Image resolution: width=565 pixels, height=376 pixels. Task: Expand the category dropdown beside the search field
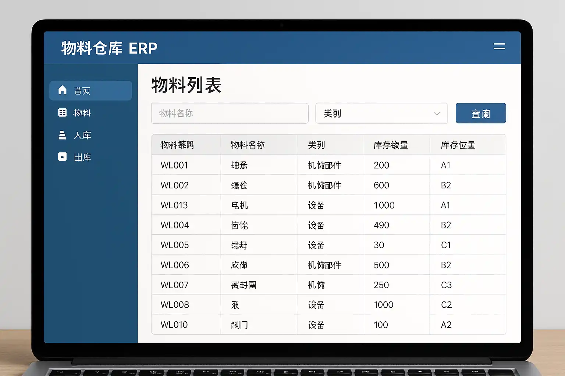coord(381,113)
